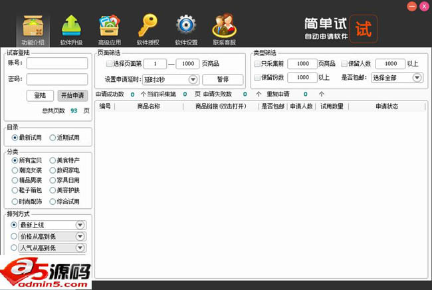The image size is (432, 290).
Task: Open the 人气从高到低 dropdown
Action: pos(80,247)
